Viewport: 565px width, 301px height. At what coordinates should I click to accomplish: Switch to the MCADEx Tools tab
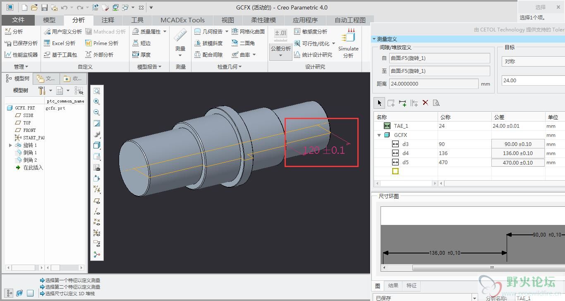[182, 20]
